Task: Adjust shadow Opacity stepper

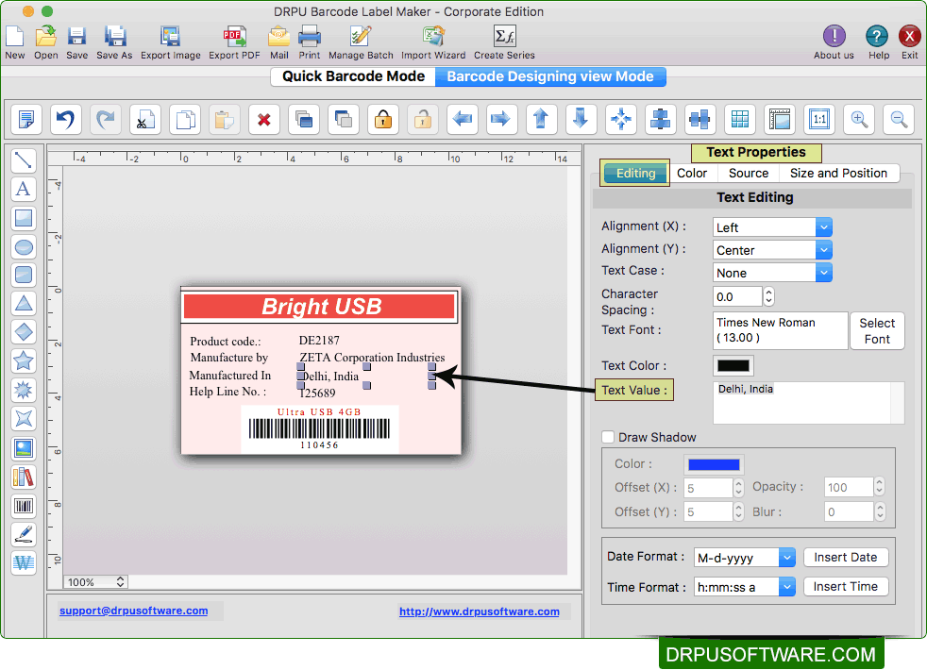Action: point(879,487)
